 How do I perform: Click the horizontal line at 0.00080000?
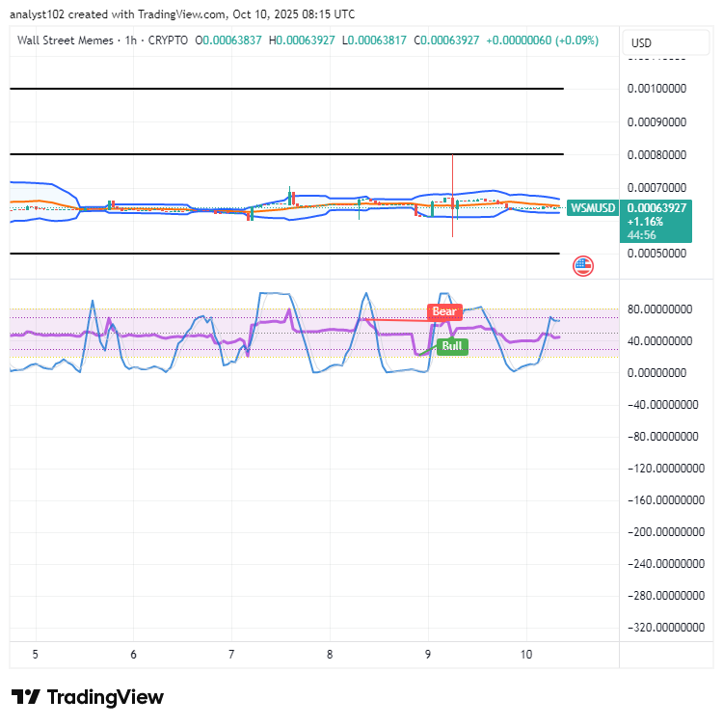(x=286, y=153)
